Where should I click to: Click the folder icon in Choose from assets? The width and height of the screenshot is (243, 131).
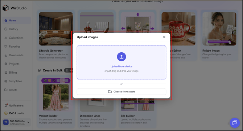(110, 92)
